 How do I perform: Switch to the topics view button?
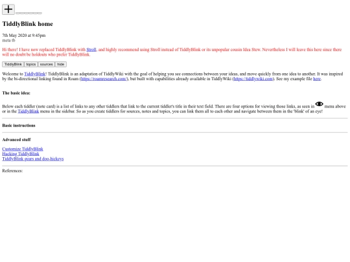31,65
